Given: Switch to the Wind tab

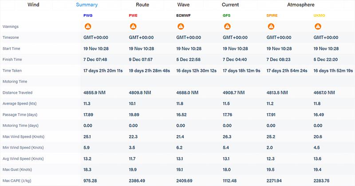Looking at the screenshot, I should pyautogui.click(x=36, y=5).
